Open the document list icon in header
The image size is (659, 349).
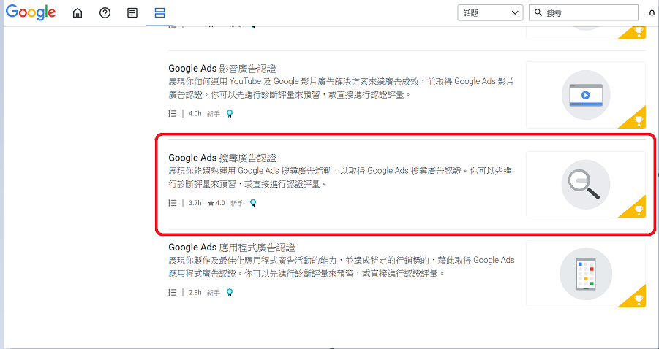(132, 13)
